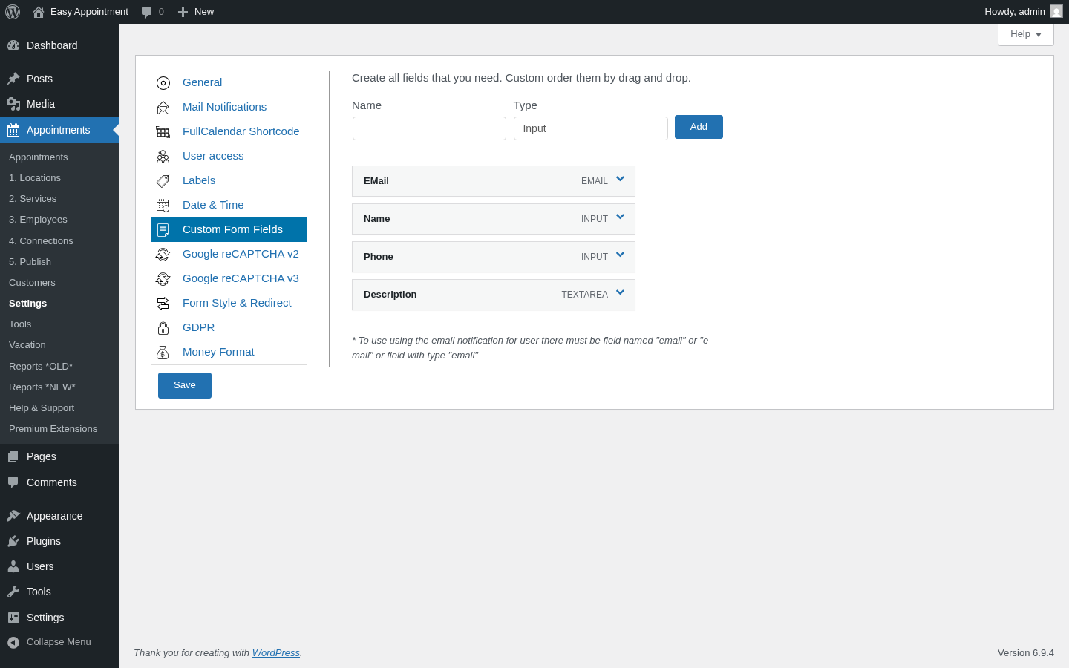The height and width of the screenshot is (668, 1069).
Task: Click the Save button
Action: [x=185, y=385]
